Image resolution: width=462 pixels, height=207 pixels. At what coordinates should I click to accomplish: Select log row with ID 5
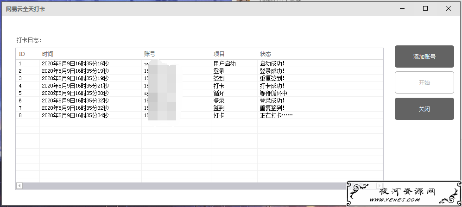point(199,93)
